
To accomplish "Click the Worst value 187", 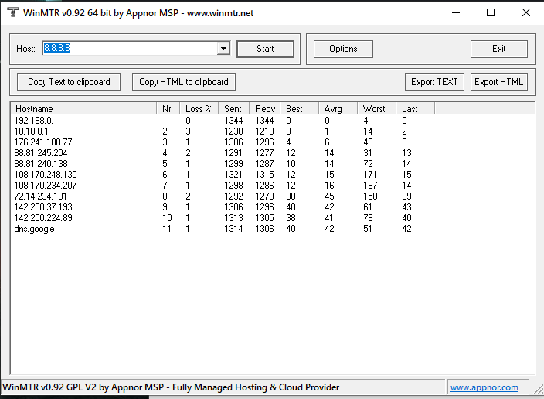I will point(370,185).
